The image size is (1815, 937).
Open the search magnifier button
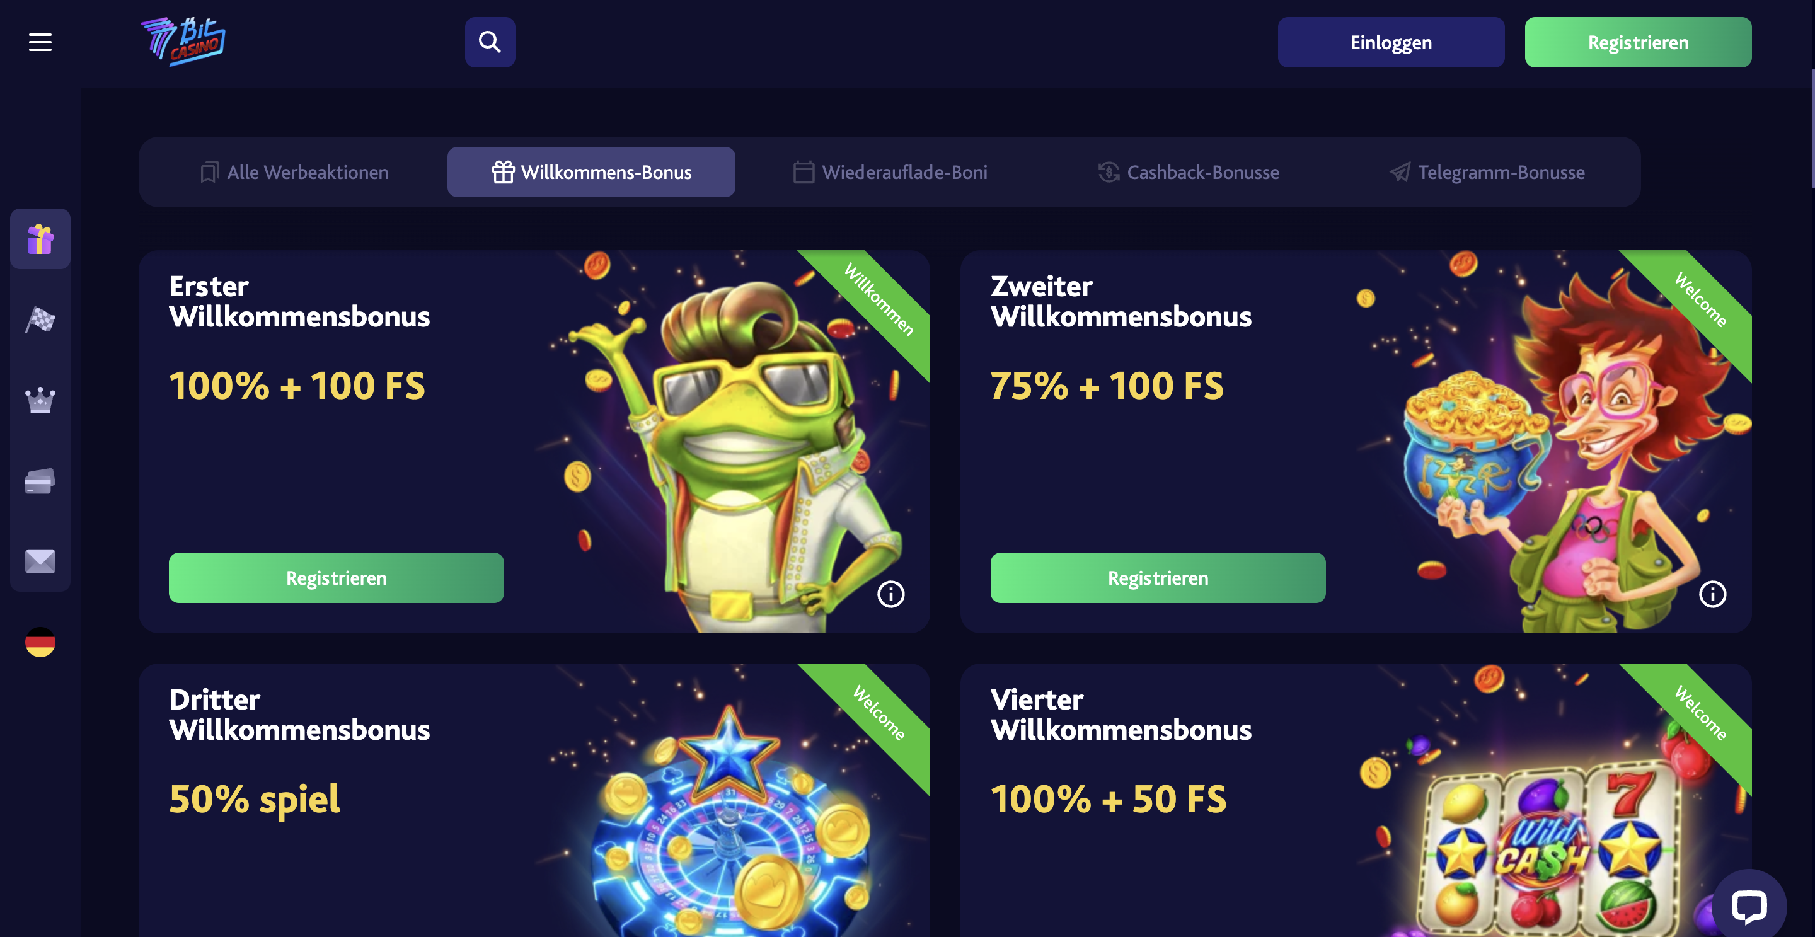(490, 42)
